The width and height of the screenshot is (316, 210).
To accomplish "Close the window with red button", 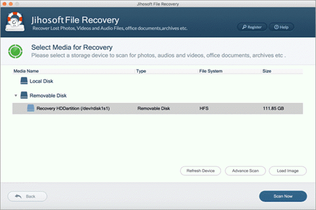I will (x=4, y=4).
